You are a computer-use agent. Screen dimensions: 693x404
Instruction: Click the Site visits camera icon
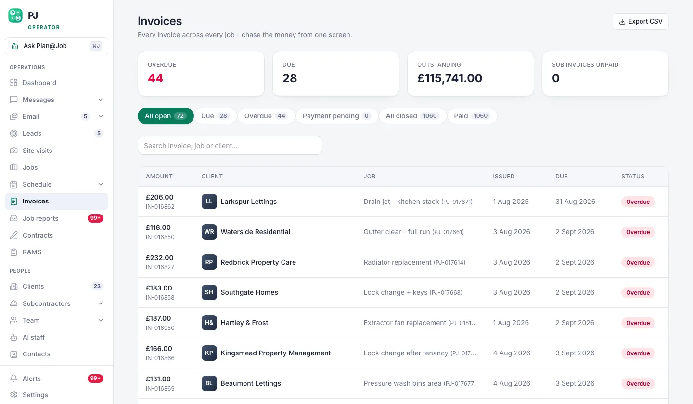pyautogui.click(x=13, y=151)
